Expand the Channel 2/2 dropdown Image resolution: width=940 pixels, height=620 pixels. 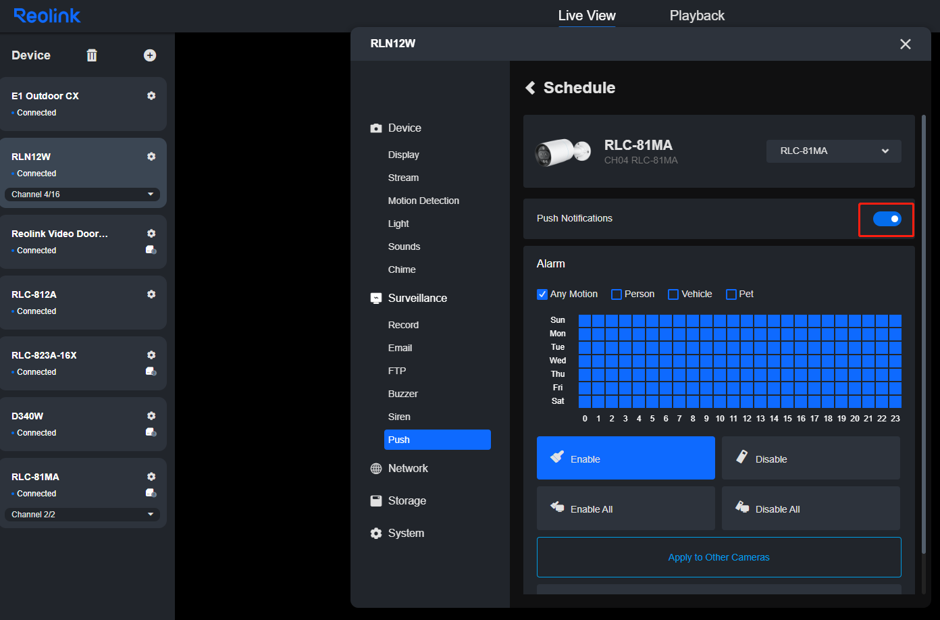pyautogui.click(x=82, y=515)
